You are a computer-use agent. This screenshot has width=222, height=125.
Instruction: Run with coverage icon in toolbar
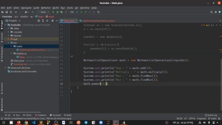pyautogui.click(x=62, y=12)
